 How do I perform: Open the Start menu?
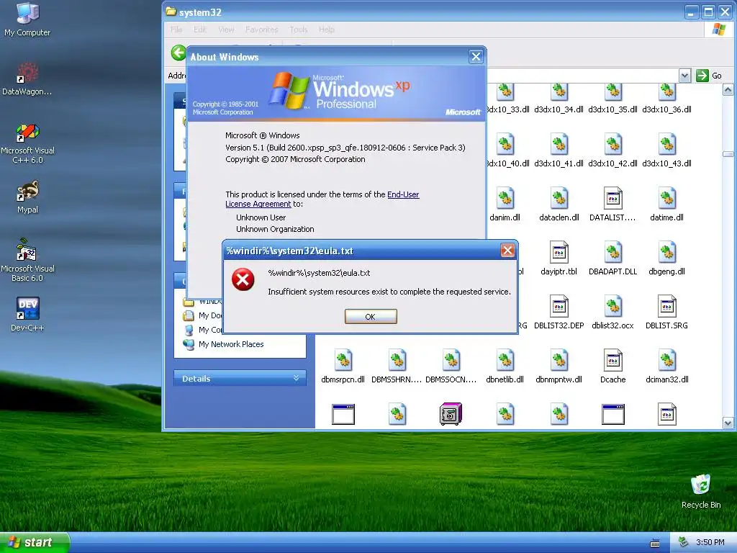(35, 542)
